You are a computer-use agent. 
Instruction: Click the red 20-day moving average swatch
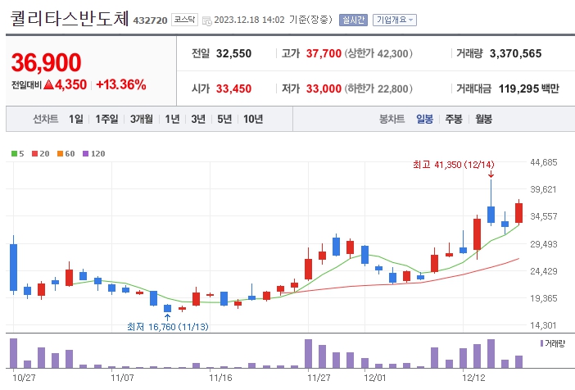(35, 154)
